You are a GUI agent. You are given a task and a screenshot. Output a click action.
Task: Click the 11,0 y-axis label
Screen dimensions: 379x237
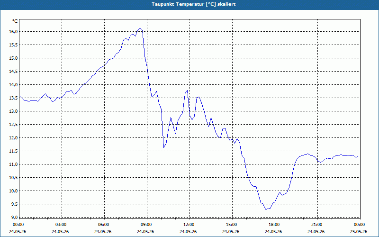click(14, 164)
